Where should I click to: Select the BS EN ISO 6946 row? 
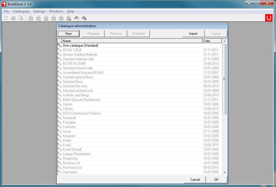[x=140, y=64]
